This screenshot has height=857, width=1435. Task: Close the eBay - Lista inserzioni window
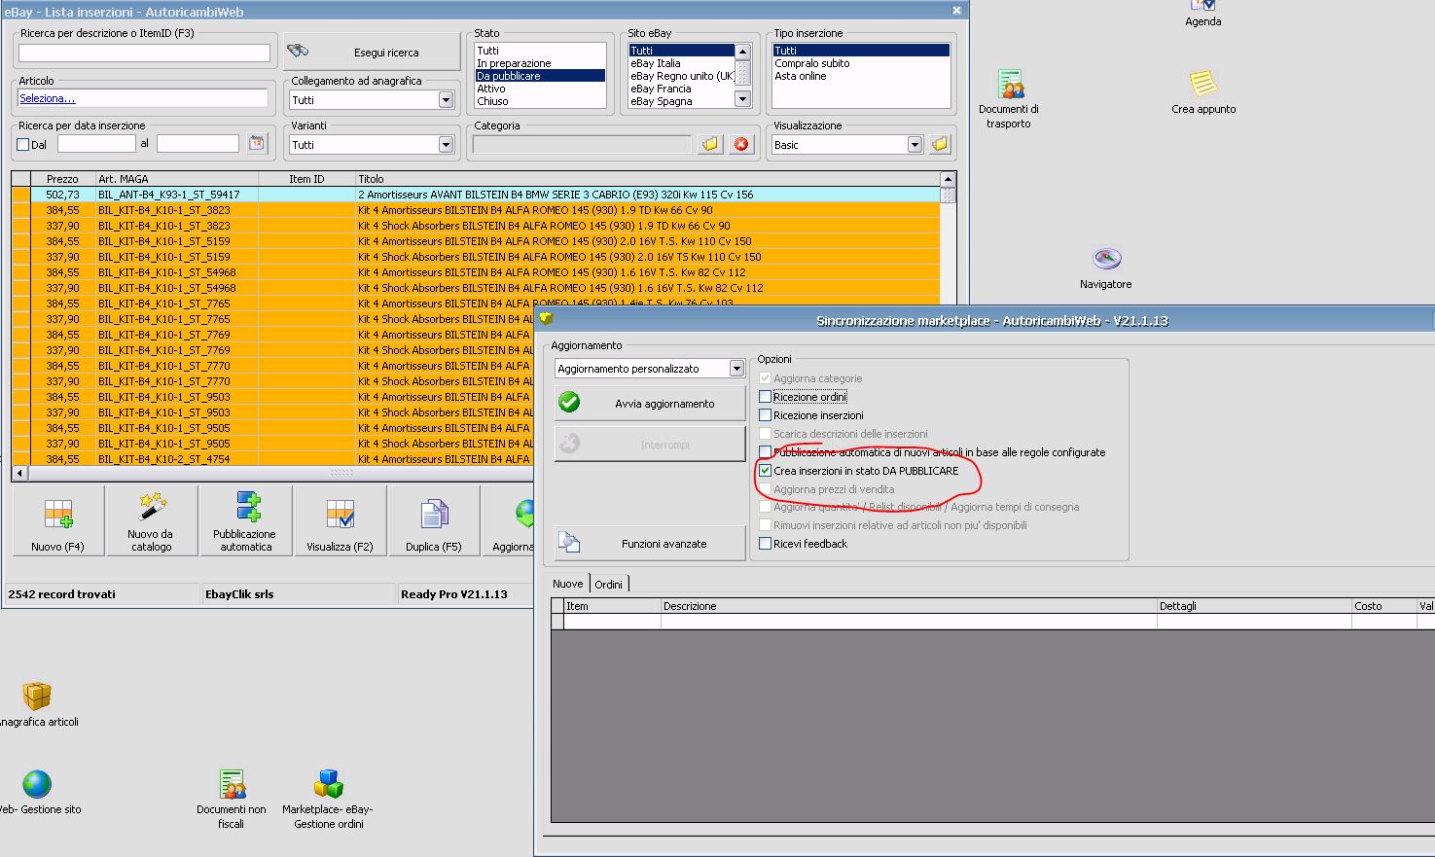pyautogui.click(x=956, y=11)
